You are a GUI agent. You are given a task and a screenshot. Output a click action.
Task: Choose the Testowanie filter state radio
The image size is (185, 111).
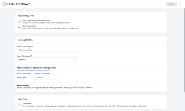(20, 105)
